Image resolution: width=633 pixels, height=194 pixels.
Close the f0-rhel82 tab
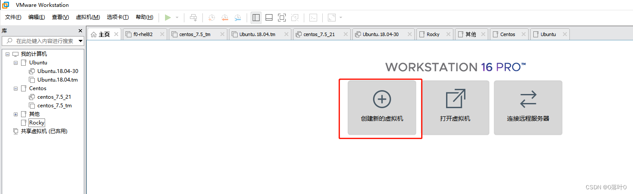pos(162,34)
